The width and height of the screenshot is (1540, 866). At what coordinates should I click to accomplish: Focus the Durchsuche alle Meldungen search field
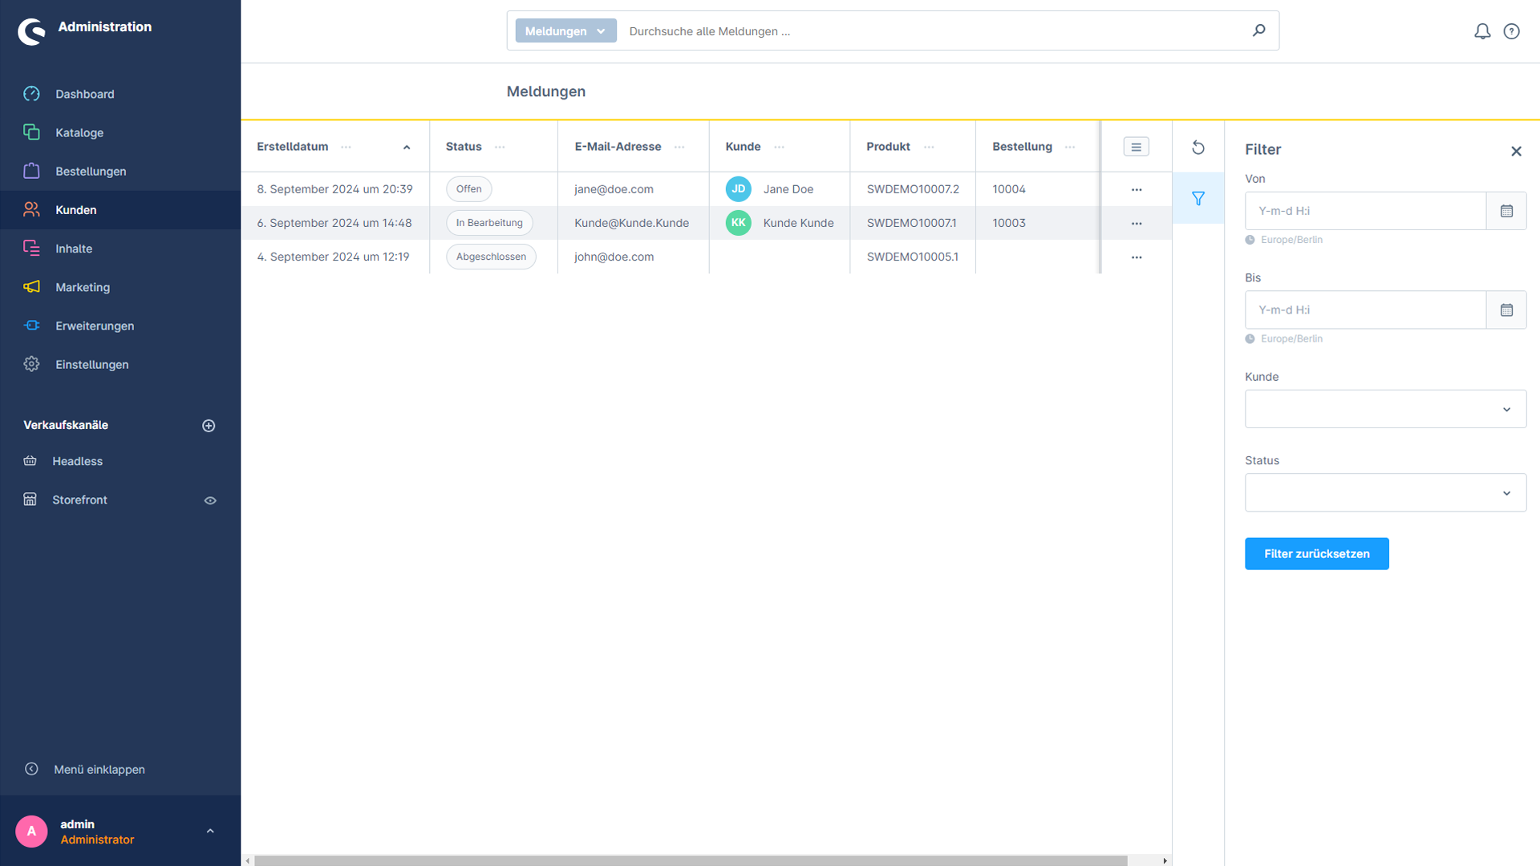click(934, 30)
